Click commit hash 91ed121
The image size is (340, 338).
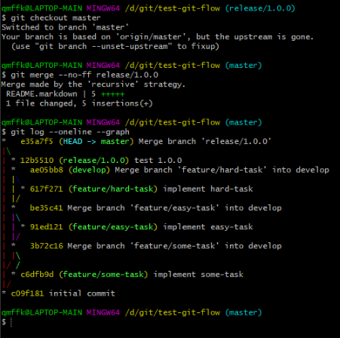[46, 227]
